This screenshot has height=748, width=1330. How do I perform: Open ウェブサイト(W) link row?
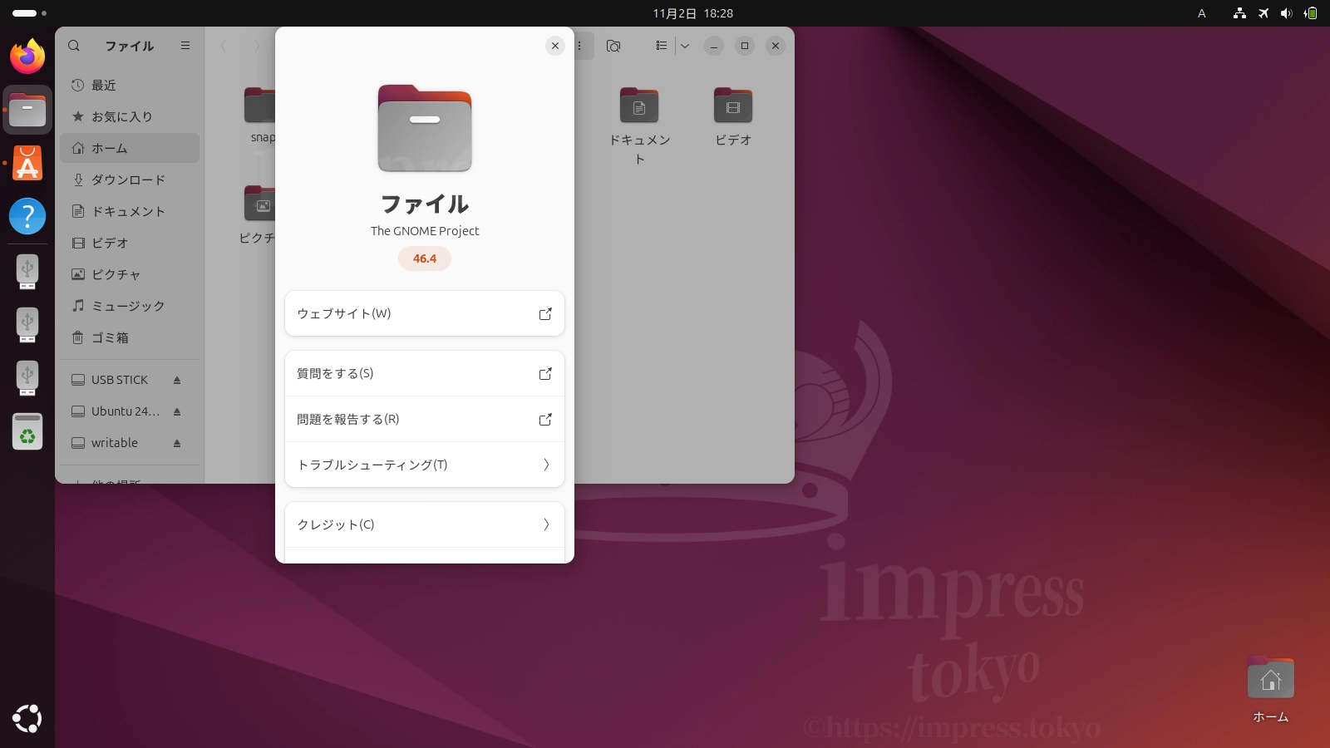(425, 313)
